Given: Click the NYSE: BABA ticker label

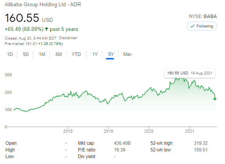Looking at the screenshot, I should pyautogui.click(x=203, y=16).
